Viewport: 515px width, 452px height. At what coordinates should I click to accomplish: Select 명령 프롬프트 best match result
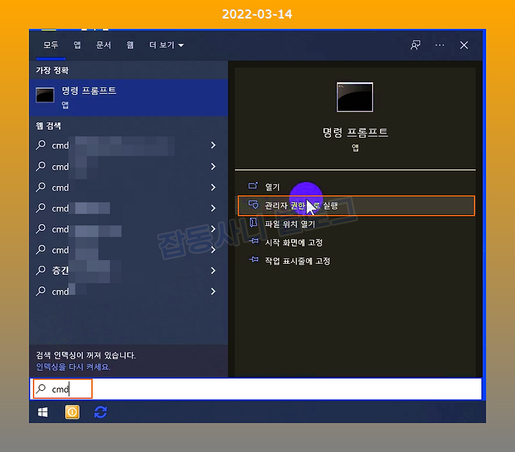point(128,98)
